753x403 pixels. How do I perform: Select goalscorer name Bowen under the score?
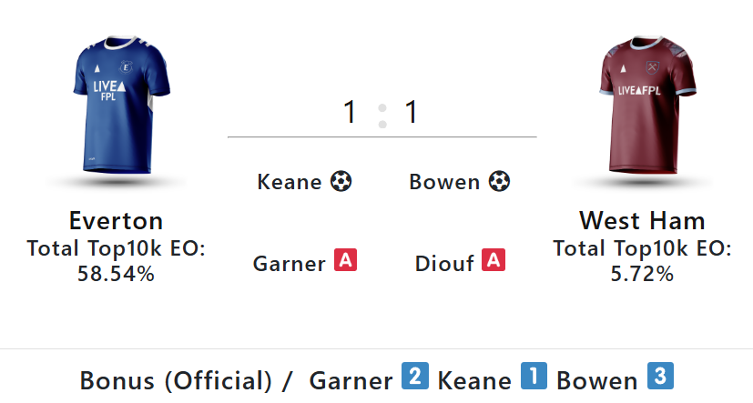coord(444,183)
